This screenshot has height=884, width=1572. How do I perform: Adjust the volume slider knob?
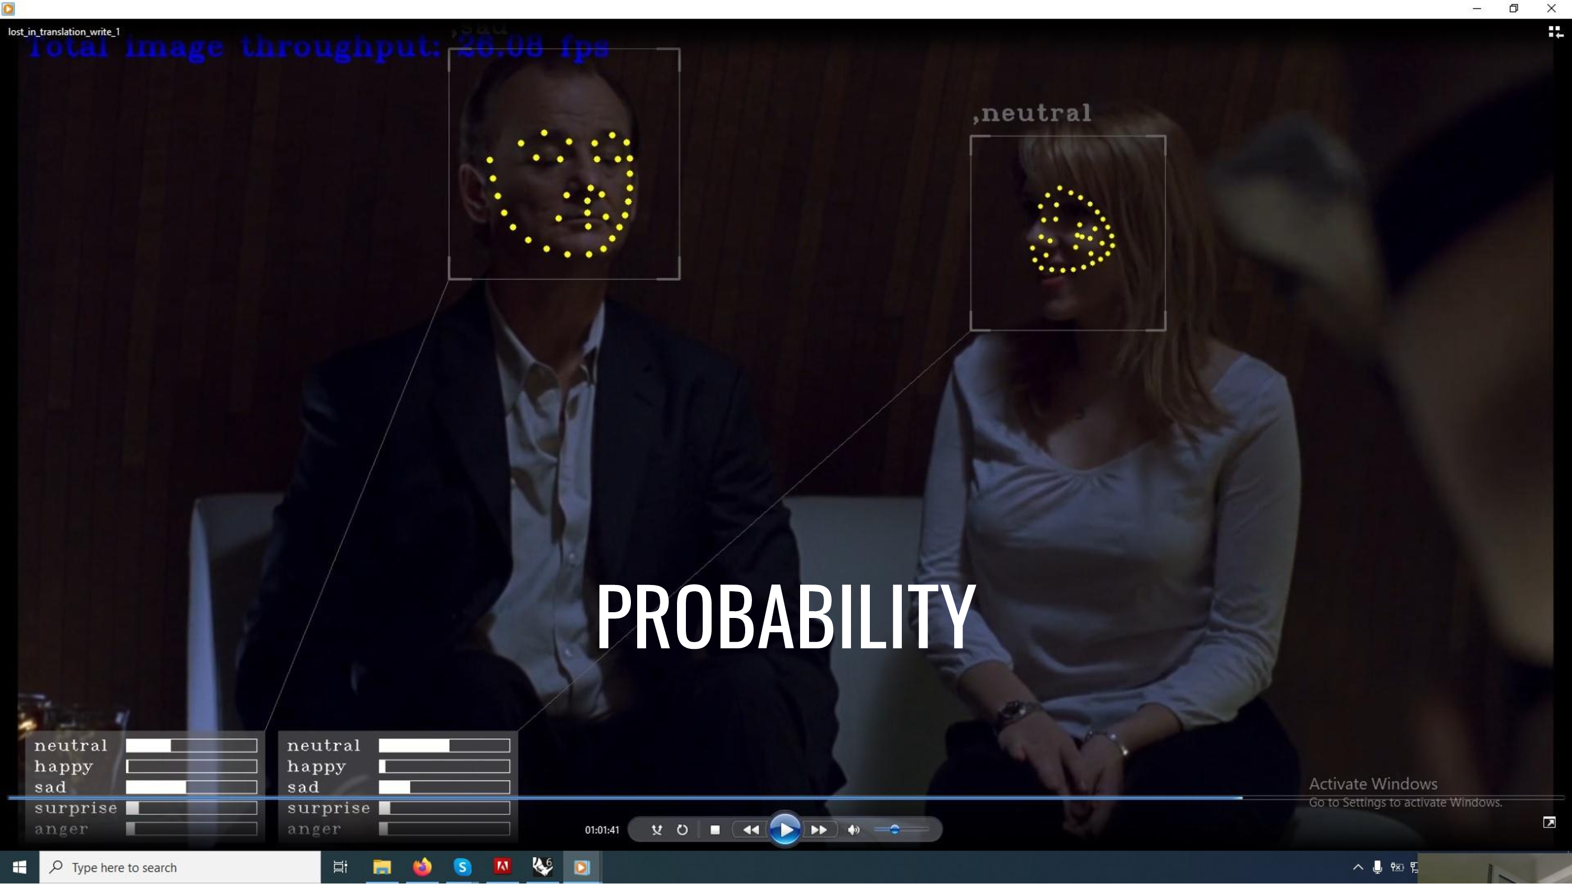click(x=894, y=830)
